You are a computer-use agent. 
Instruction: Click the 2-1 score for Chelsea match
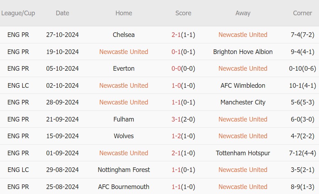[176, 35]
